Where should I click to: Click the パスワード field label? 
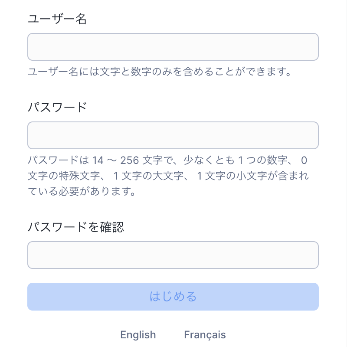(57, 107)
